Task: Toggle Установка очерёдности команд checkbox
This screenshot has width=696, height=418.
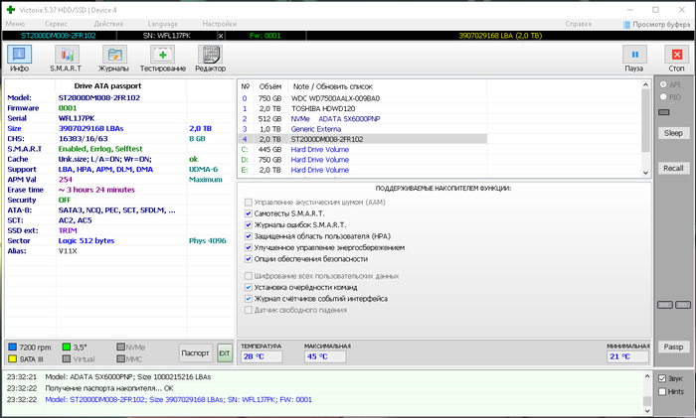Action: point(249,287)
